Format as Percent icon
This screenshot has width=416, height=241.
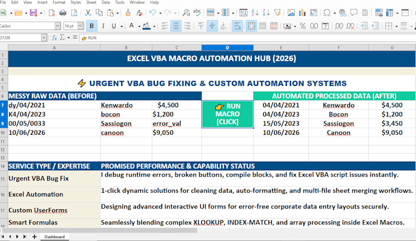pos(303,26)
